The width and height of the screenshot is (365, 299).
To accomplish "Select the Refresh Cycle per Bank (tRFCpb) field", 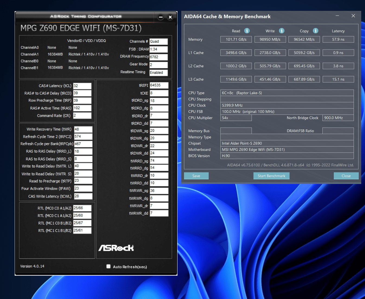I will [x=83, y=144].
